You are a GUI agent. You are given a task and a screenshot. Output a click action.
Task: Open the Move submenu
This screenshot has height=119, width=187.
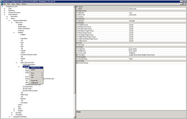tap(36, 73)
